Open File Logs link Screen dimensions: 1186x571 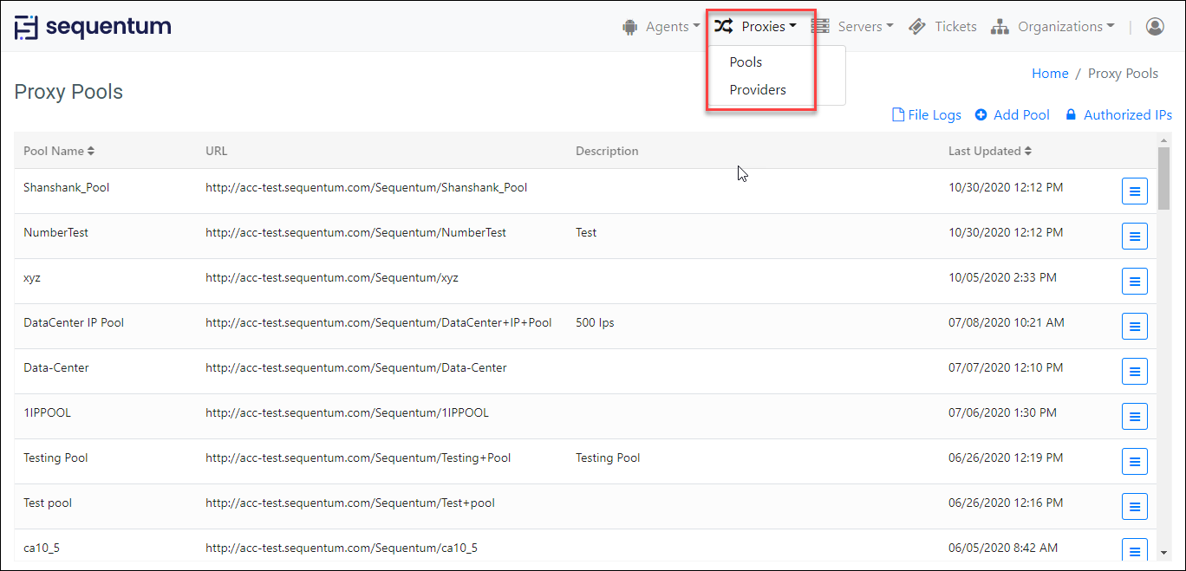pos(927,115)
